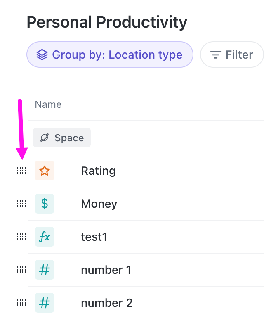Click the drag handle beside number 1

click(x=21, y=270)
